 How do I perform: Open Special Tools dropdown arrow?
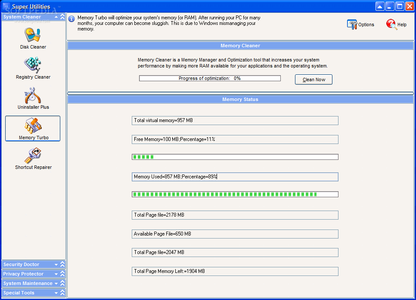[56, 293]
